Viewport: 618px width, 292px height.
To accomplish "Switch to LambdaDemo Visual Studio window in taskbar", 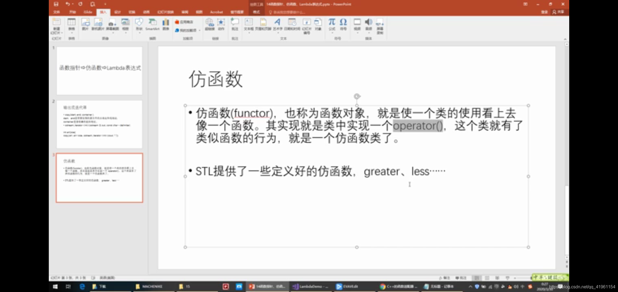I will pos(311,286).
